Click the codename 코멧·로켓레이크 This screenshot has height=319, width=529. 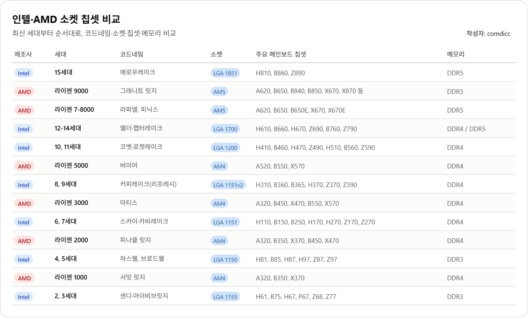[141, 147]
